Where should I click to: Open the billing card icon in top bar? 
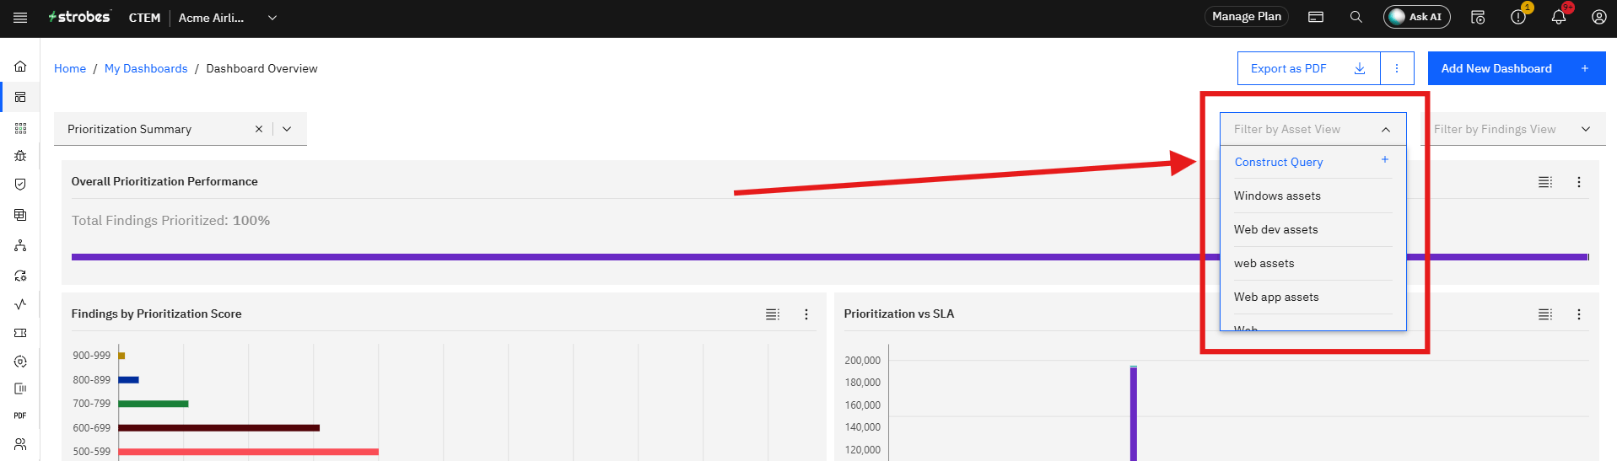[x=1316, y=17]
